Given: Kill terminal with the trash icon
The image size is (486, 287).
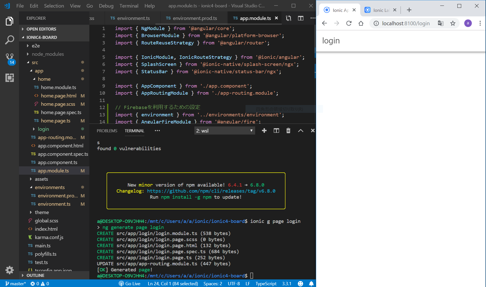Looking at the screenshot, I should pos(288,131).
